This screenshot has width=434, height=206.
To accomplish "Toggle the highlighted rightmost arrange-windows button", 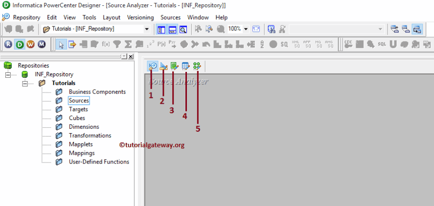I will coord(417,29).
